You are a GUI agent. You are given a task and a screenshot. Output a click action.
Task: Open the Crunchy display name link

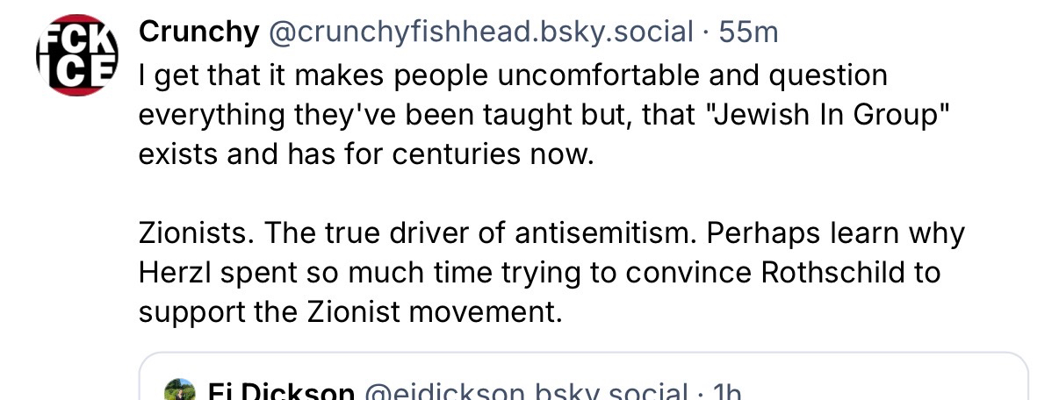click(x=199, y=32)
